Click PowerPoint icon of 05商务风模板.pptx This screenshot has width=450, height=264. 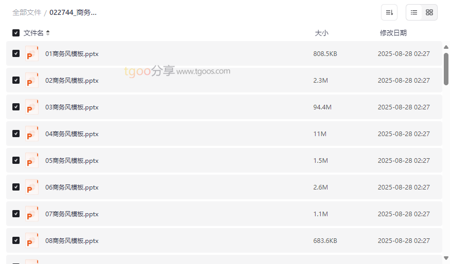[x=32, y=160]
